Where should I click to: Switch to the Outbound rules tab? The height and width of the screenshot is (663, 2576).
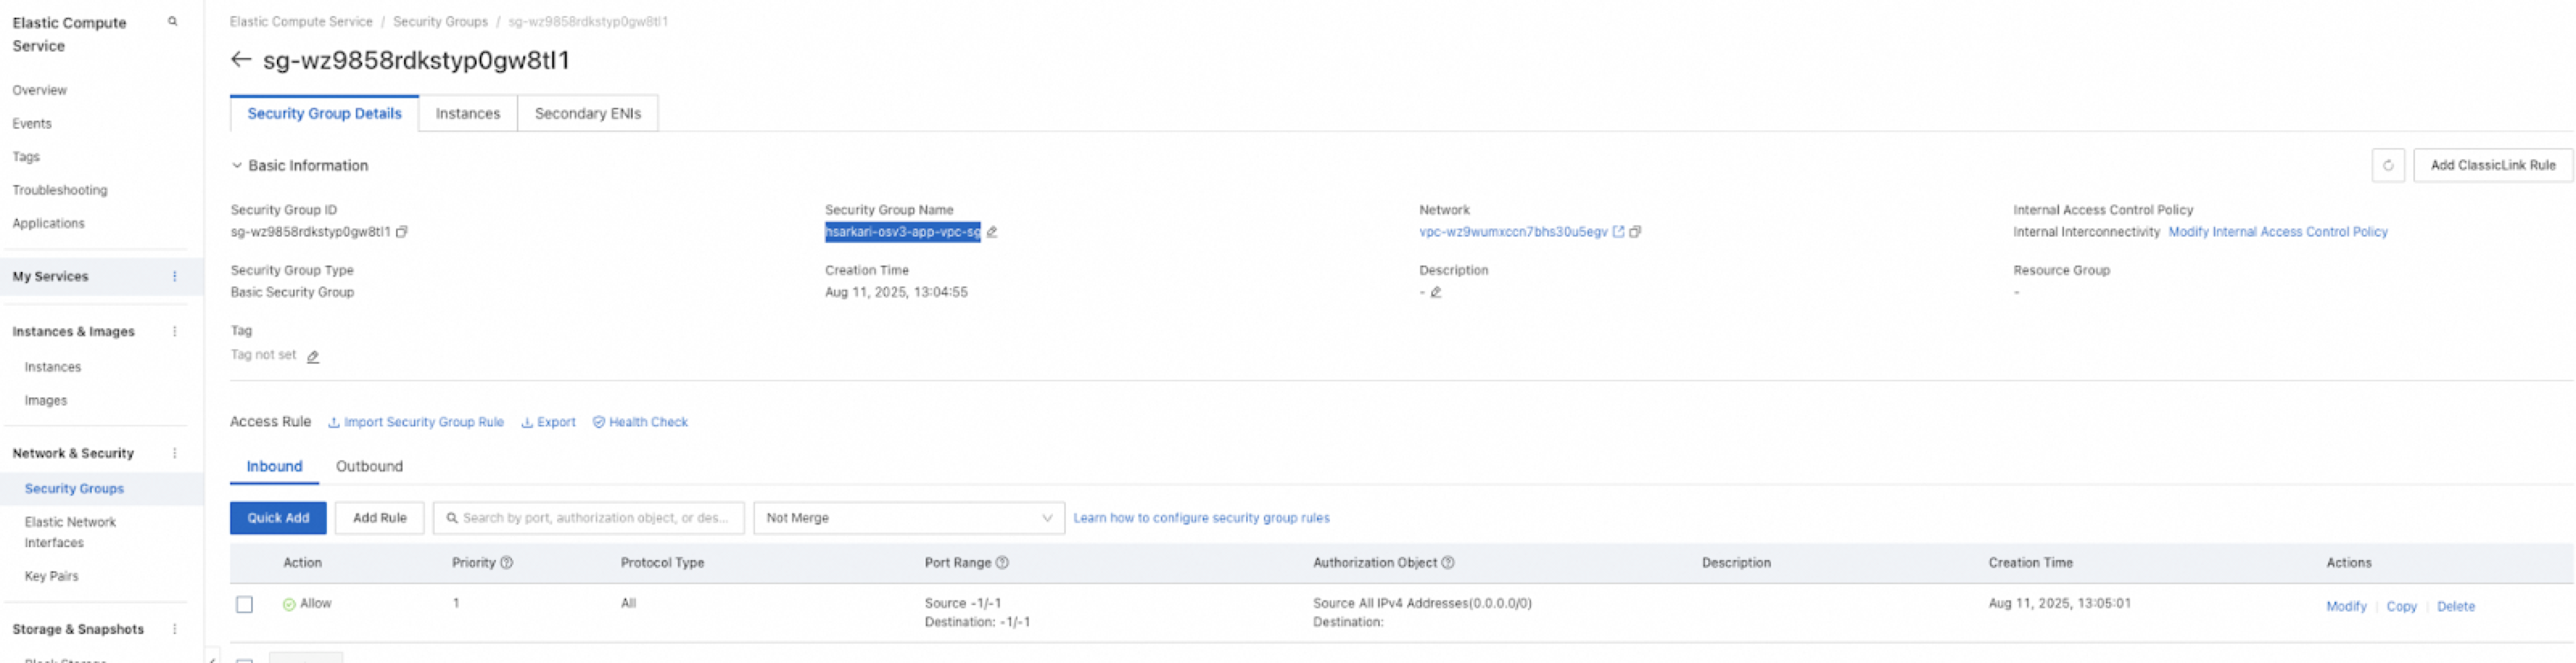tap(369, 467)
